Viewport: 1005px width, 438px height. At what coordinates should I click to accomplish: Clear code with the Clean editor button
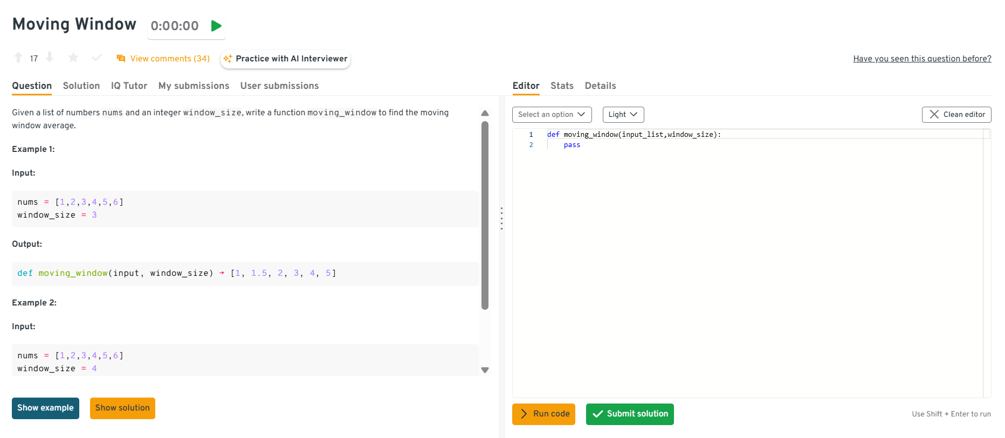point(956,115)
